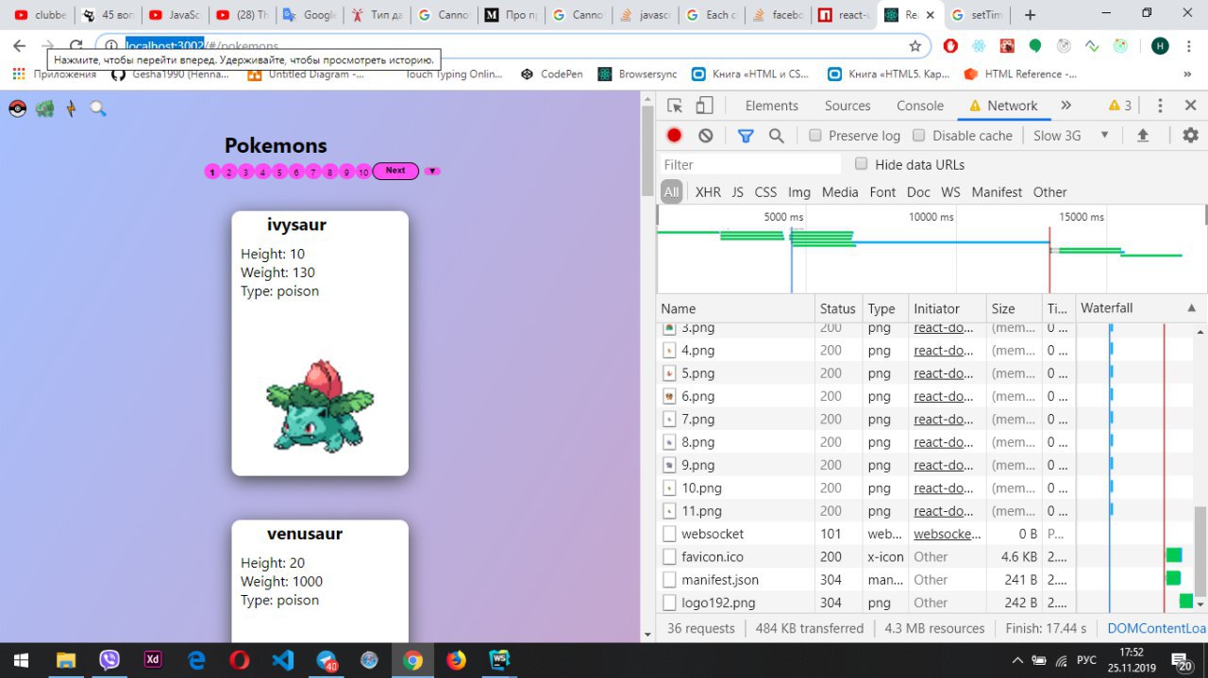
Task: Activate the DevTools inspect element tool
Action: click(674, 106)
